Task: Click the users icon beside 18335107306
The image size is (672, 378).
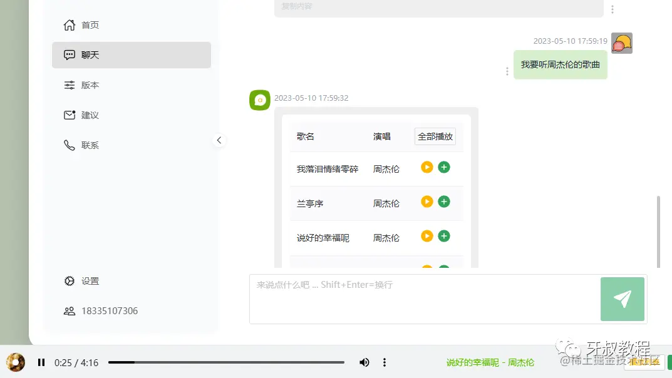Action: point(70,311)
